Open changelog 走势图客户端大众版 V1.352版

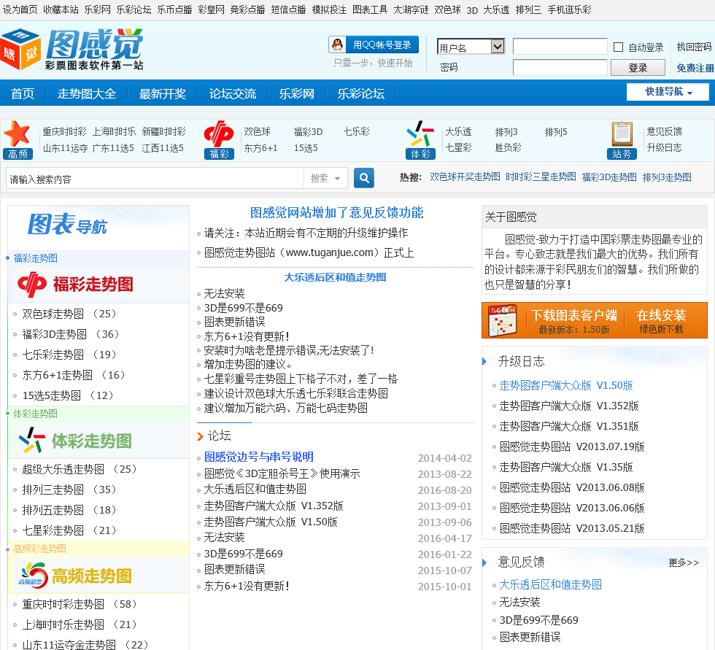click(x=568, y=406)
